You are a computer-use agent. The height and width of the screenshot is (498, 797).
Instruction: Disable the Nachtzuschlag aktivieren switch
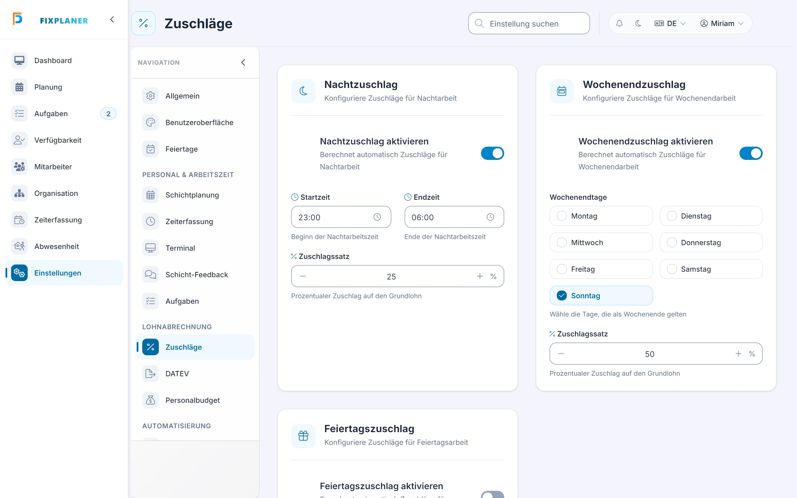tap(492, 154)
